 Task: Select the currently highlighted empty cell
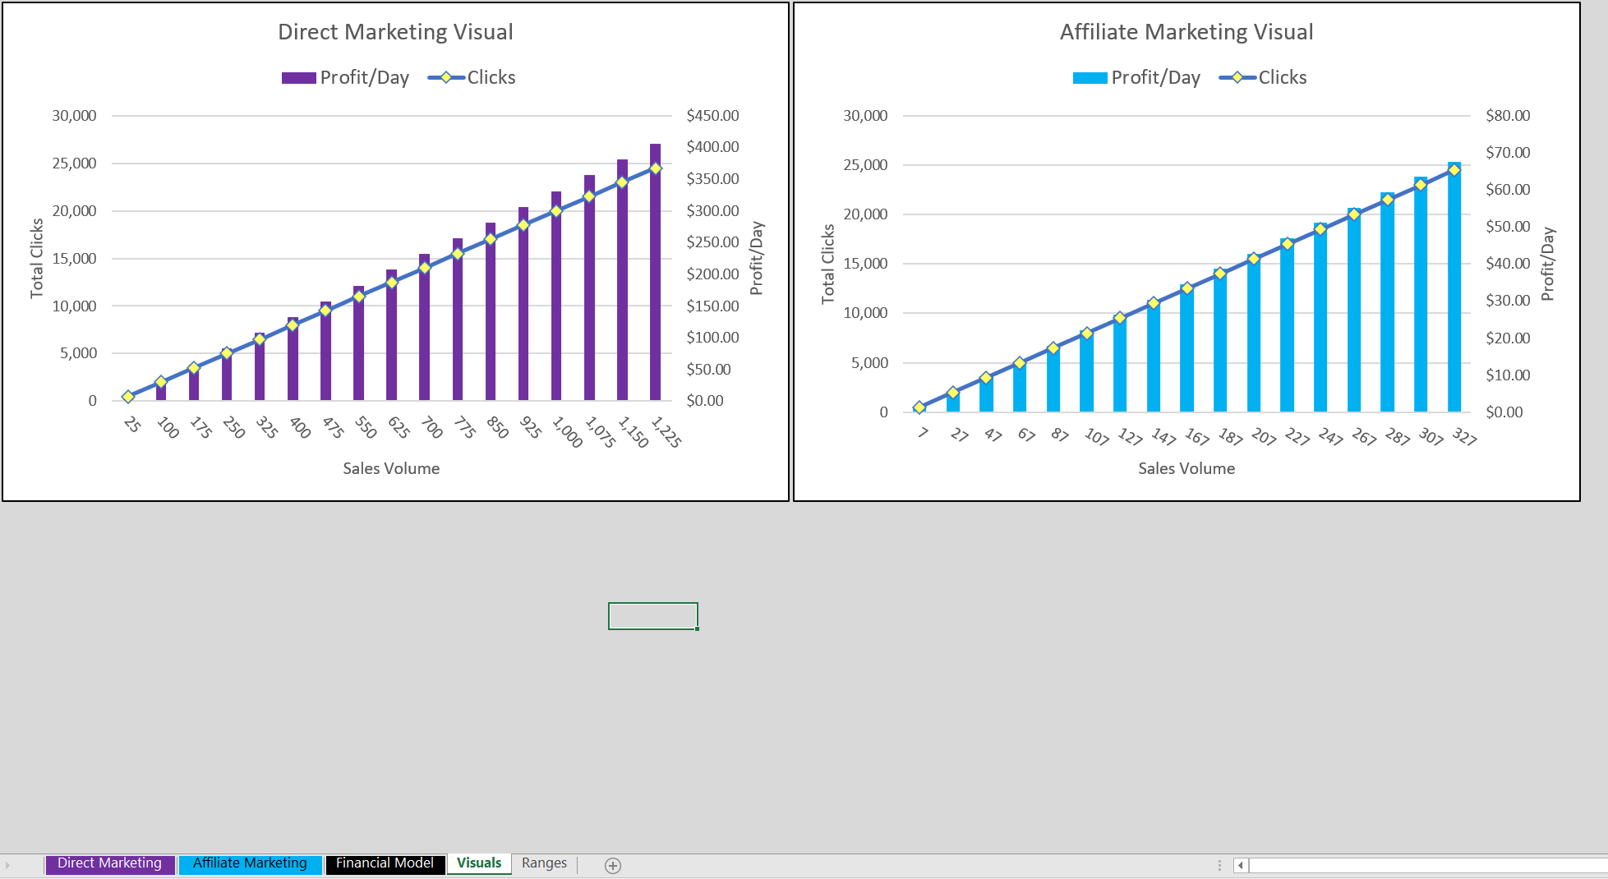(653, 615)
